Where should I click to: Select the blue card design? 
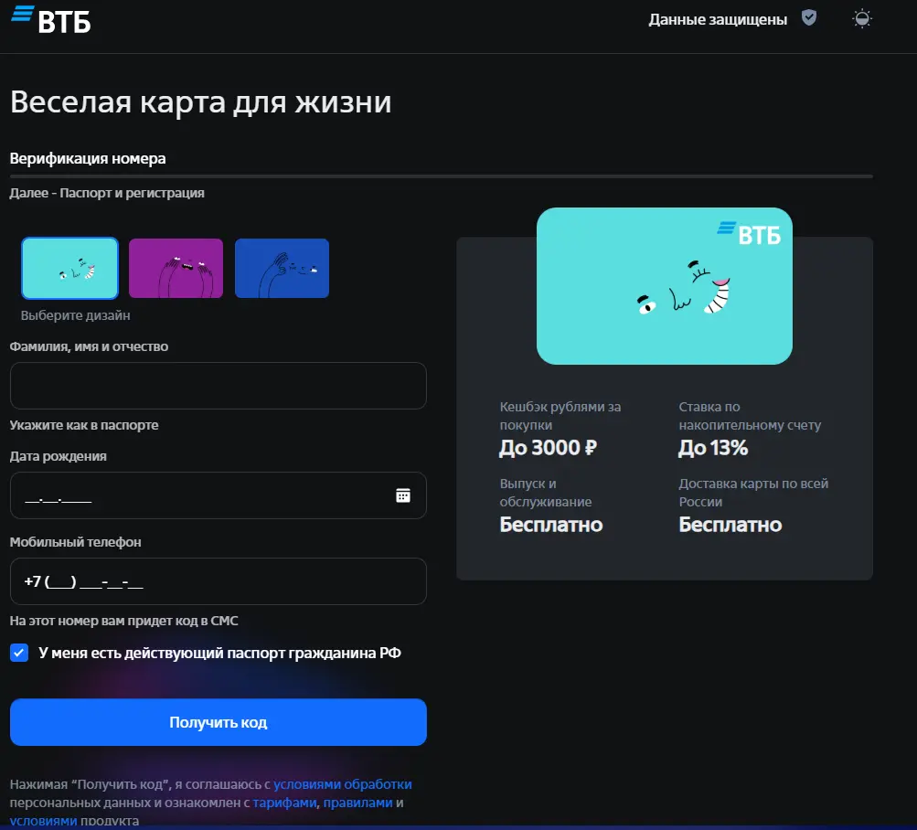(282, 269)
